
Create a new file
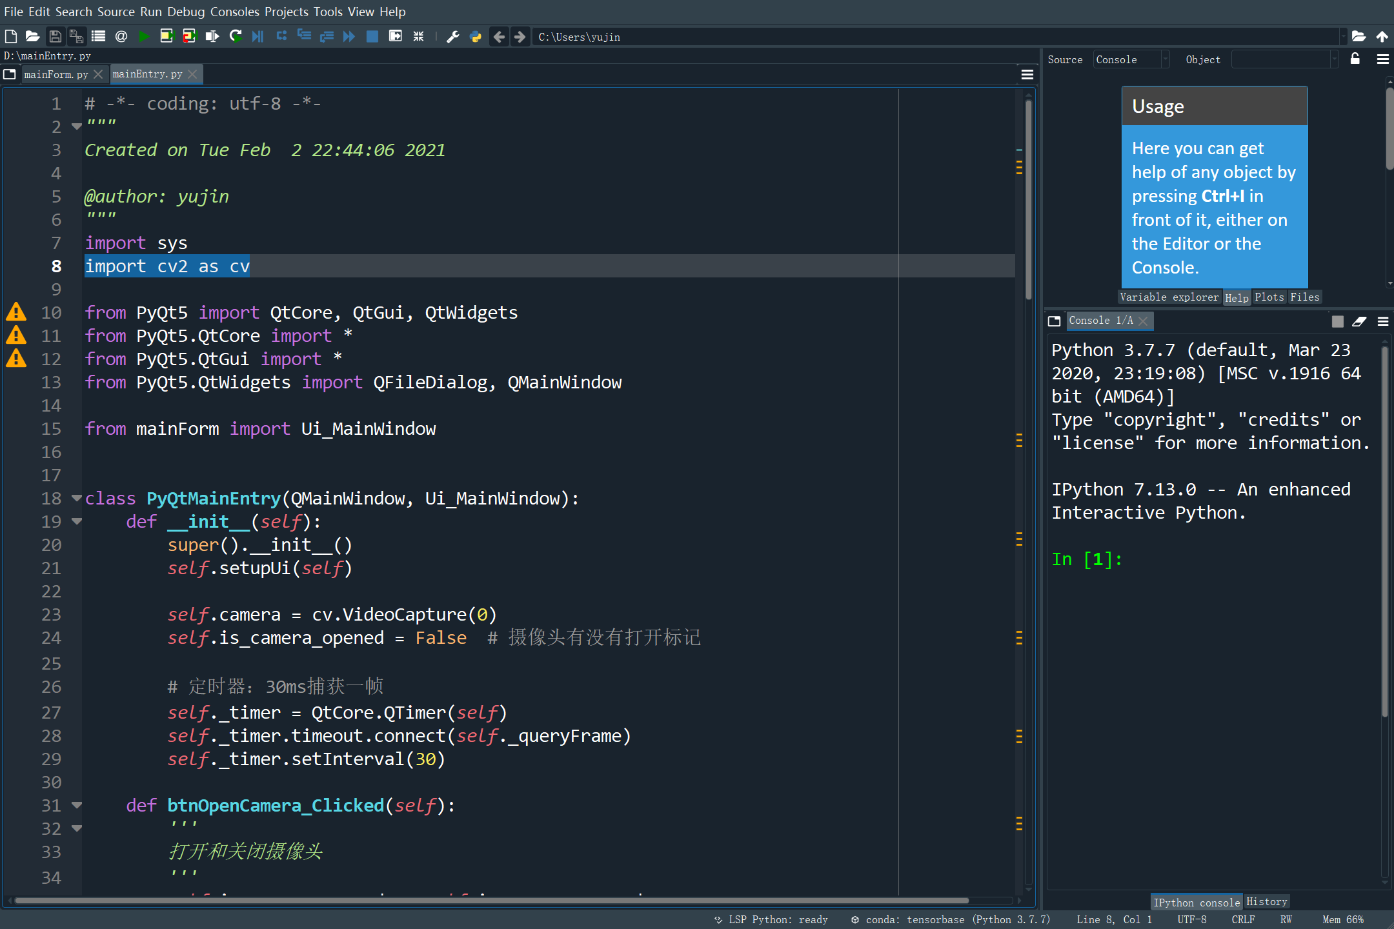click(11, 37)
